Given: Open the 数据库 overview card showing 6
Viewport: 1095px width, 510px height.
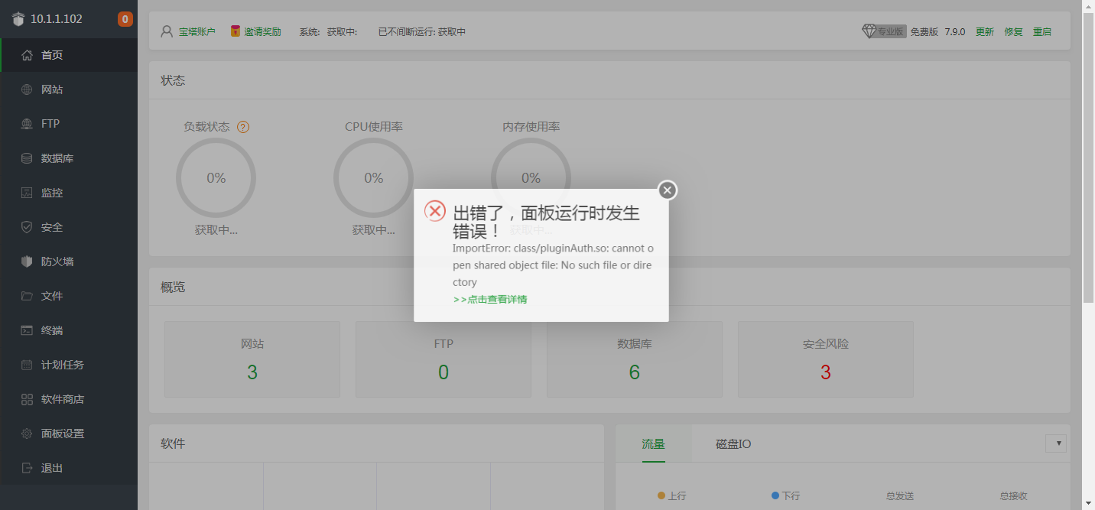Looking at the screenshot, I should [x=635, y=359].
